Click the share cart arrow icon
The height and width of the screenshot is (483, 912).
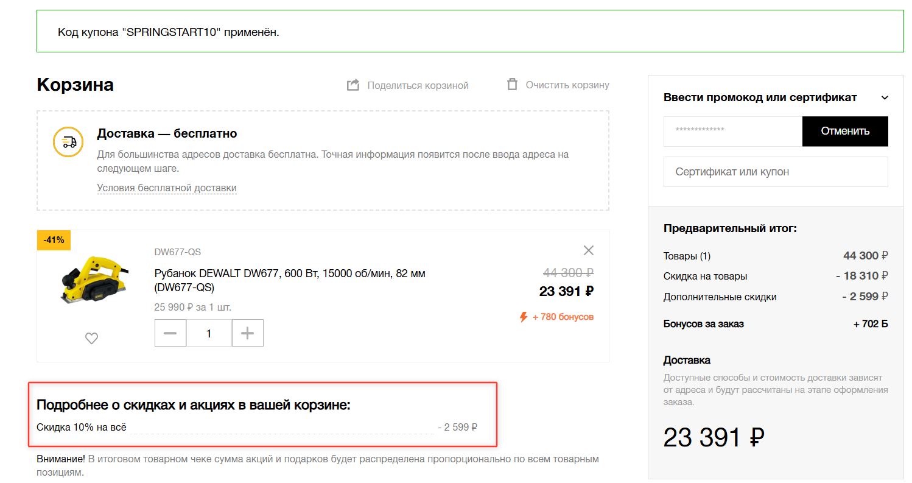[353, 85]
